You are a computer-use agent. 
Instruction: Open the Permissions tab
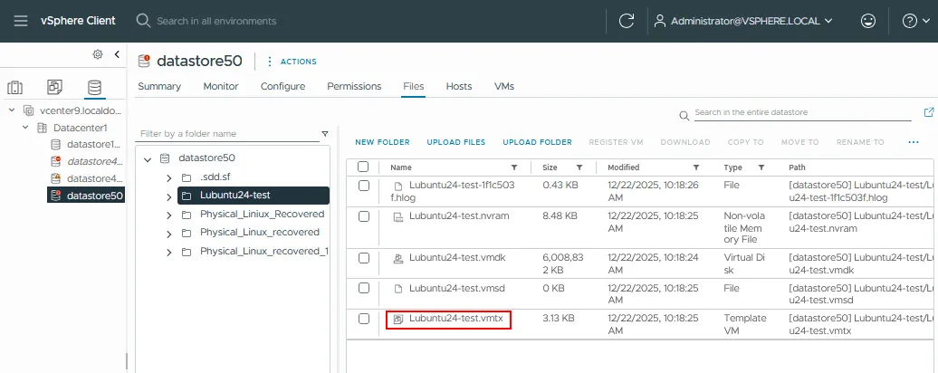pyautogui.click(x=354, y=86)
